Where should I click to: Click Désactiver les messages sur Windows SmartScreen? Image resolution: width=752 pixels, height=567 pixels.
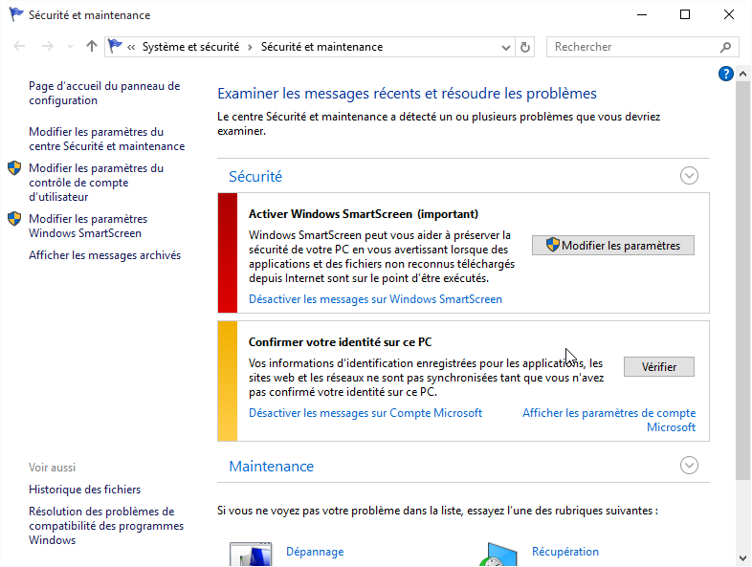pos(375,299)
